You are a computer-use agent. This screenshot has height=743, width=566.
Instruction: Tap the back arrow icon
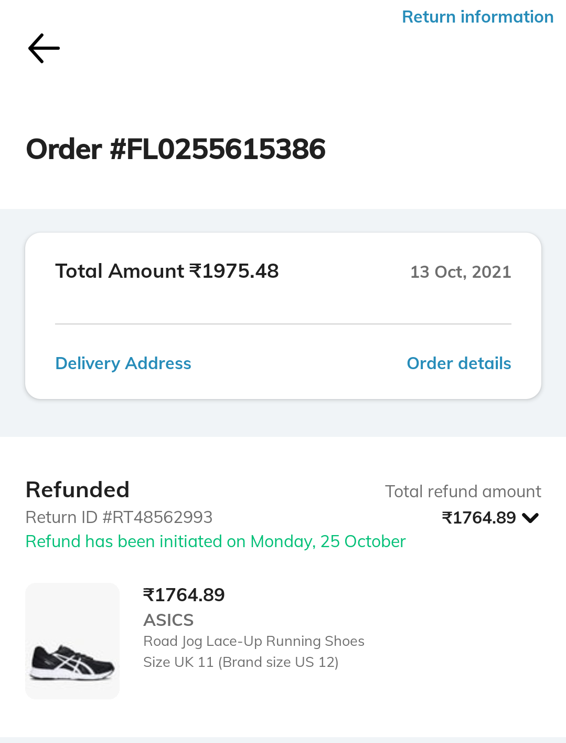tap(44, 48)
